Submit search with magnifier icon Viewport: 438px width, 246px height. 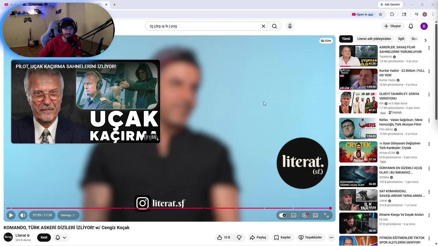274,26
